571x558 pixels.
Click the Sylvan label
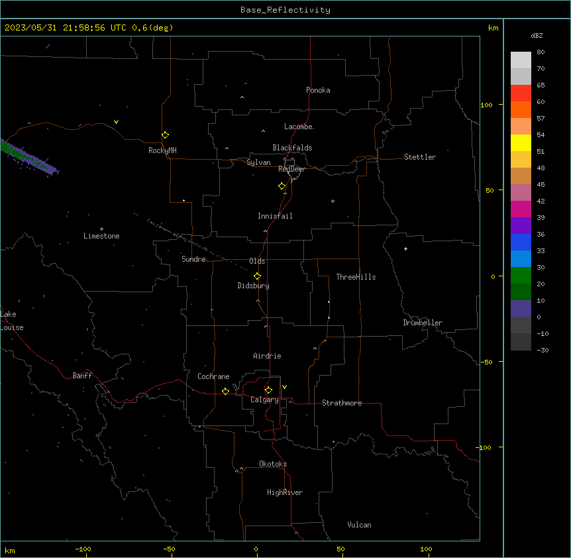click(258, 162)
